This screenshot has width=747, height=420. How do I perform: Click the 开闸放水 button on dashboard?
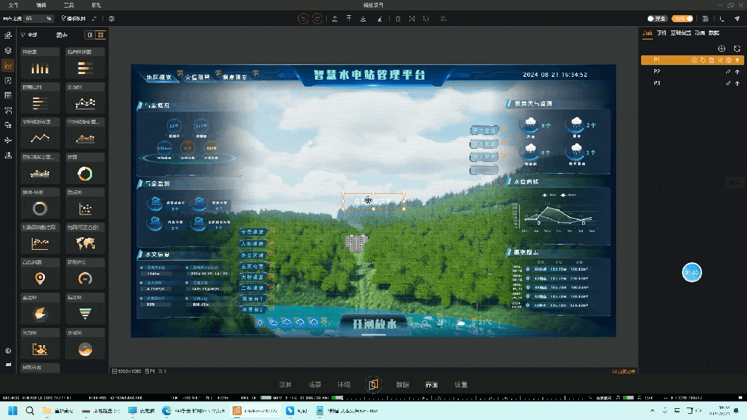[x=375, y=325]
